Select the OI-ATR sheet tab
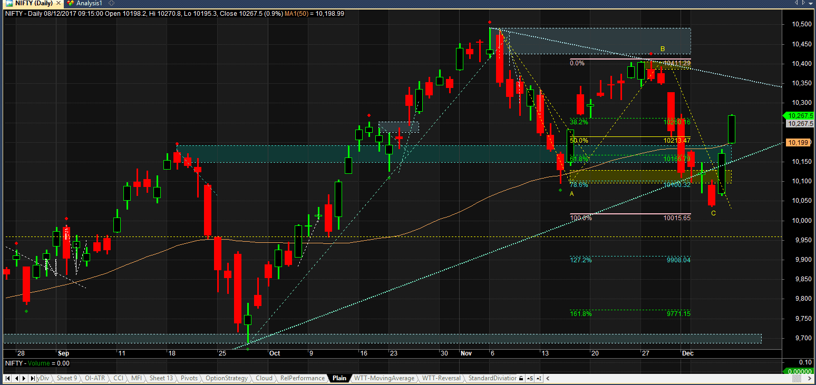The image size is (816, 385). click(x=95, y=378)
